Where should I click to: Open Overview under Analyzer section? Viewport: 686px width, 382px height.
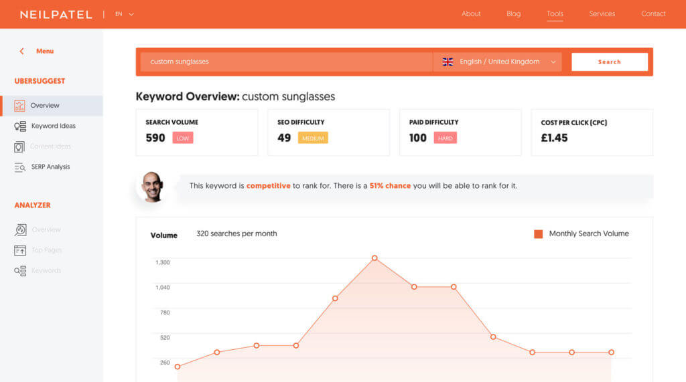point(46,230)
